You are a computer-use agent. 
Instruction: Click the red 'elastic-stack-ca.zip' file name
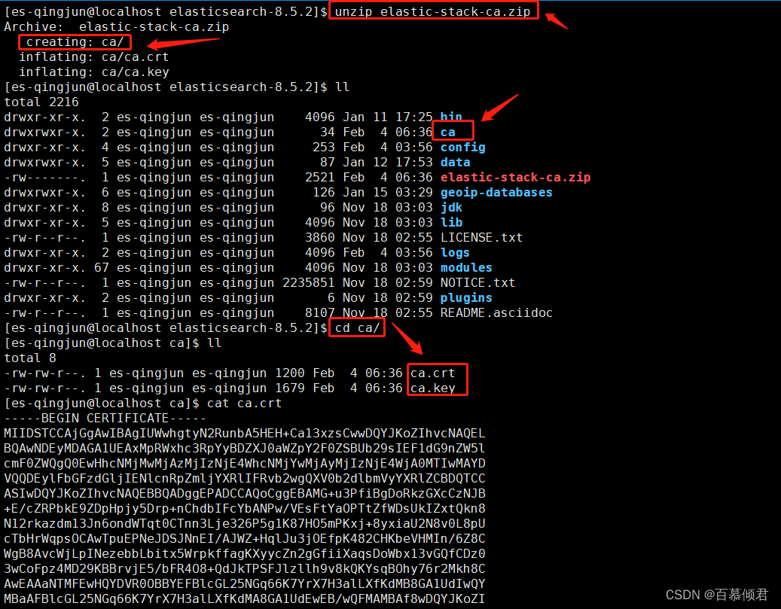pyautogui.click(x=515, y=177)
